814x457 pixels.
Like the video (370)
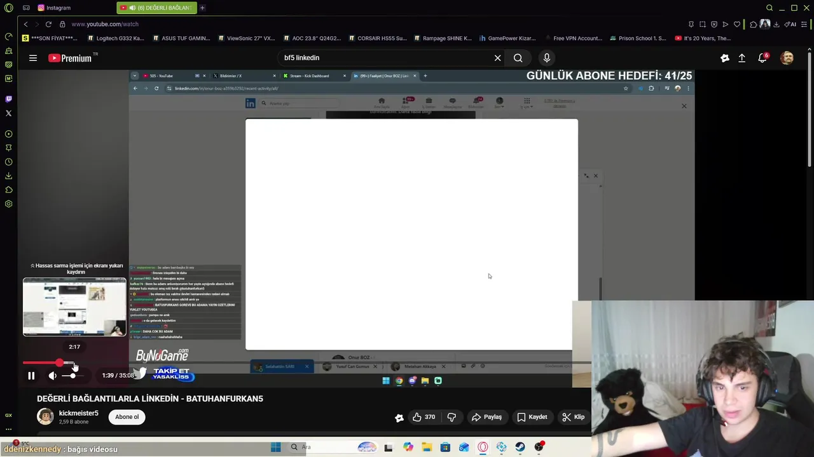coord(424,417)
